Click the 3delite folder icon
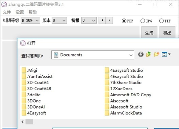The image size is (179, 129). coord(24,95)
